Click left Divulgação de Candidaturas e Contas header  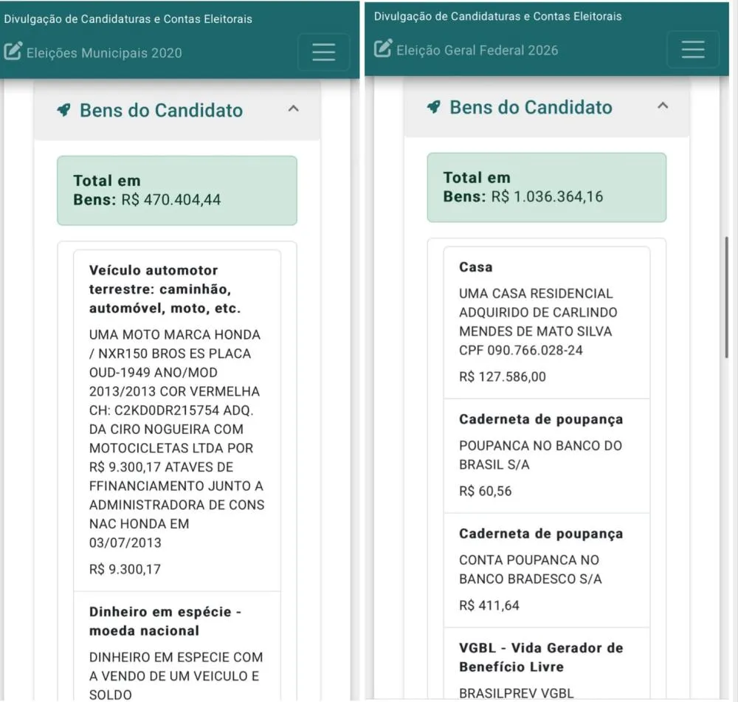tap(128, 19)
